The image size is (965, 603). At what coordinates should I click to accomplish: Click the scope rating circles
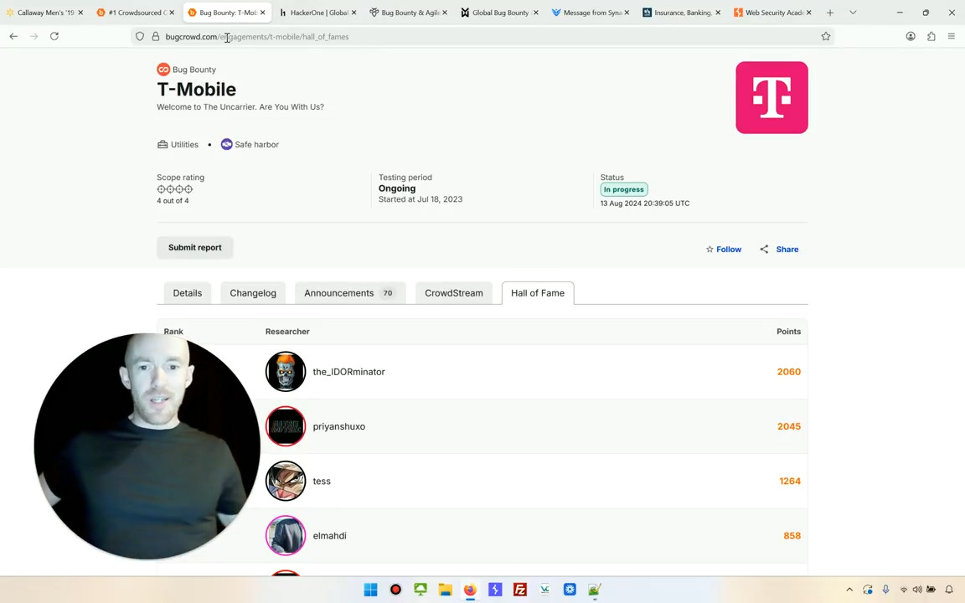(x=175, y=189)
